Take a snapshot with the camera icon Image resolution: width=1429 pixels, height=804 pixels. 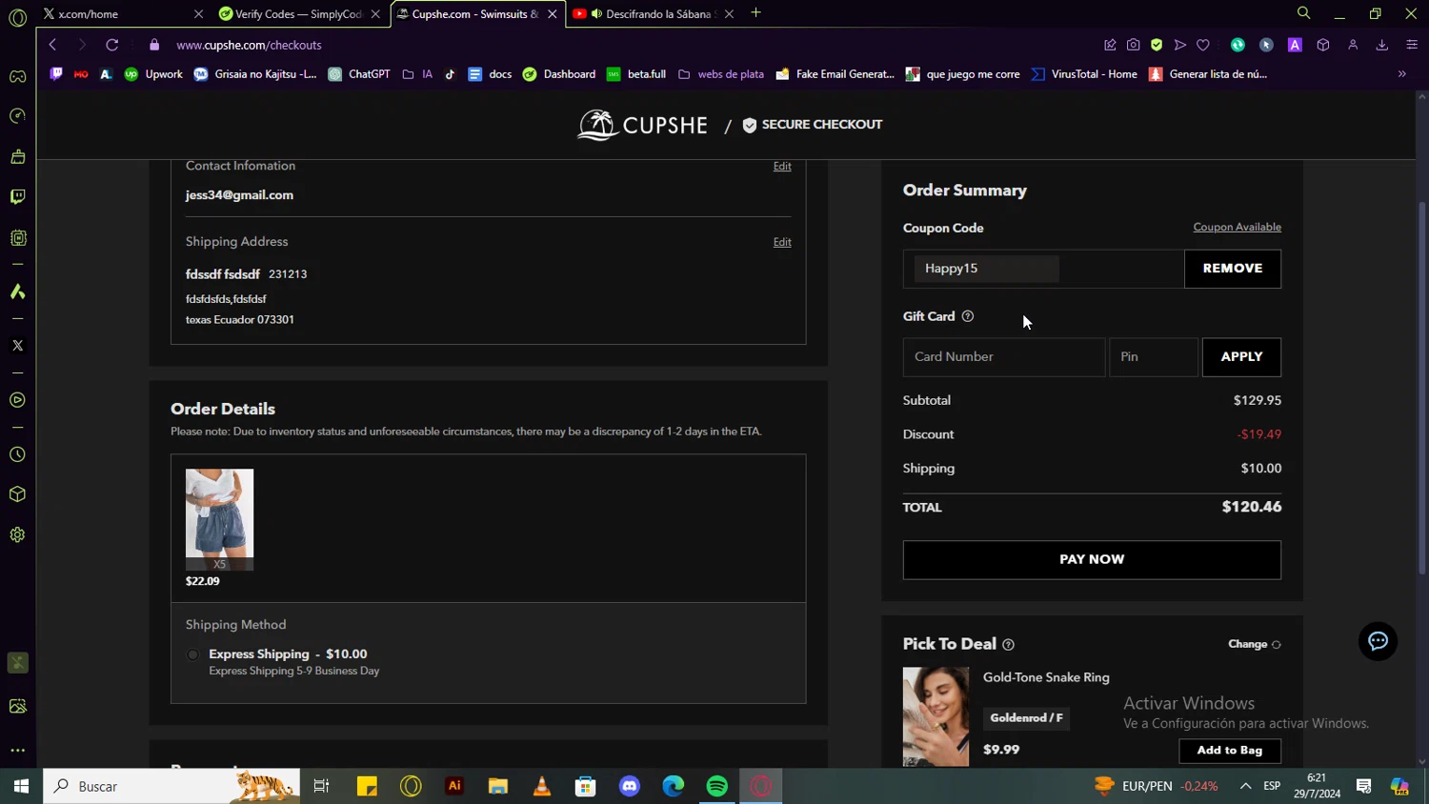pos(1133,45)
